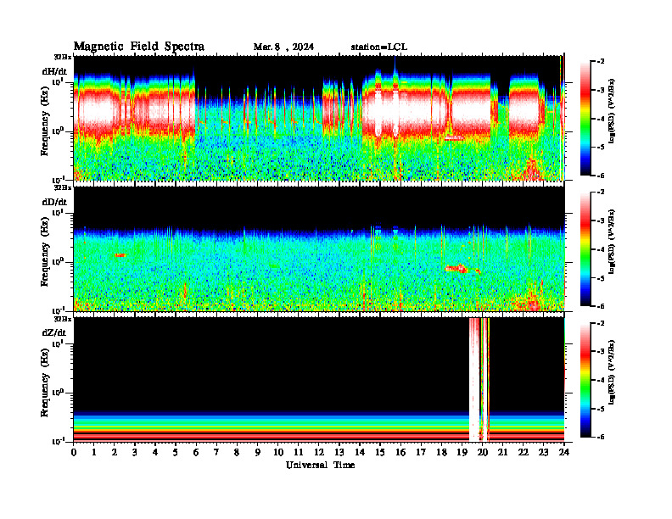
Task: Select the date text "Mar. 8 , 2024"
Action: 283,47
